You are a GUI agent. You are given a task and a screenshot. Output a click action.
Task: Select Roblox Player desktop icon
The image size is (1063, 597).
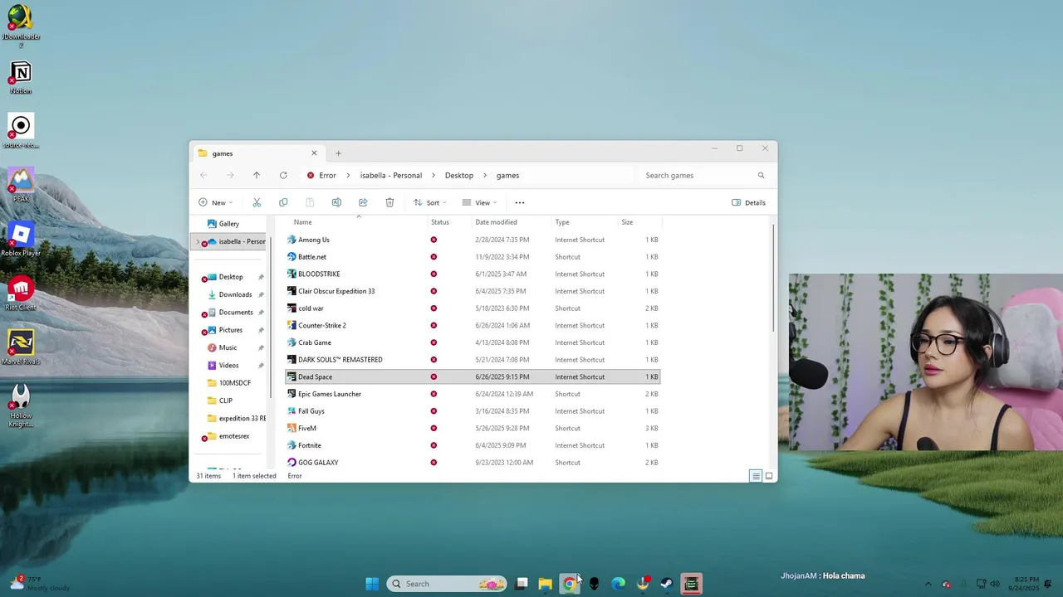pyautogui.click(x=21, y=240)
